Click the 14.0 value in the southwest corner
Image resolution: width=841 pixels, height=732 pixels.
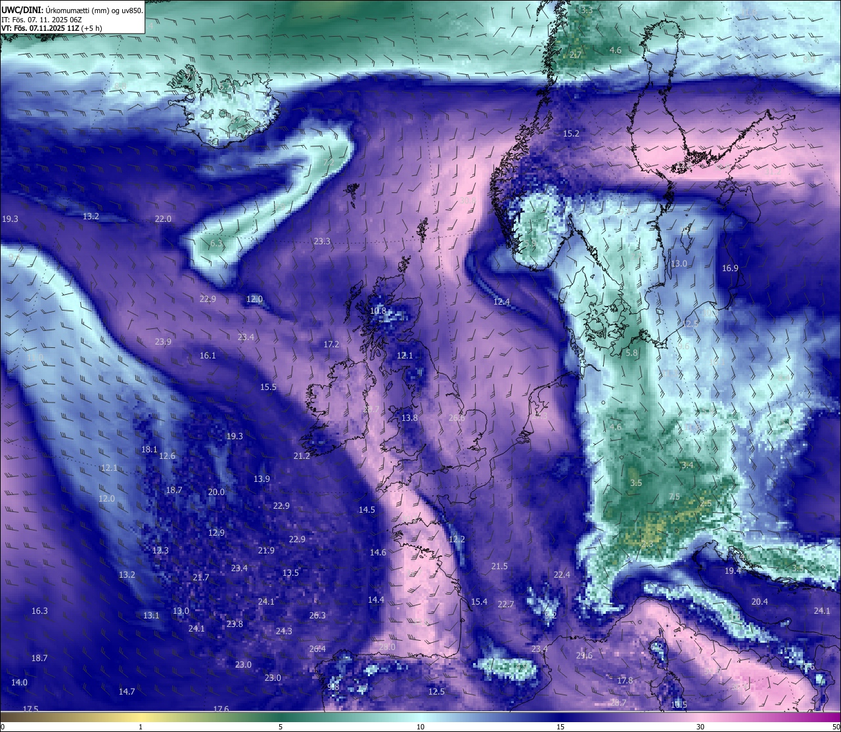click(x=19, y=682)
